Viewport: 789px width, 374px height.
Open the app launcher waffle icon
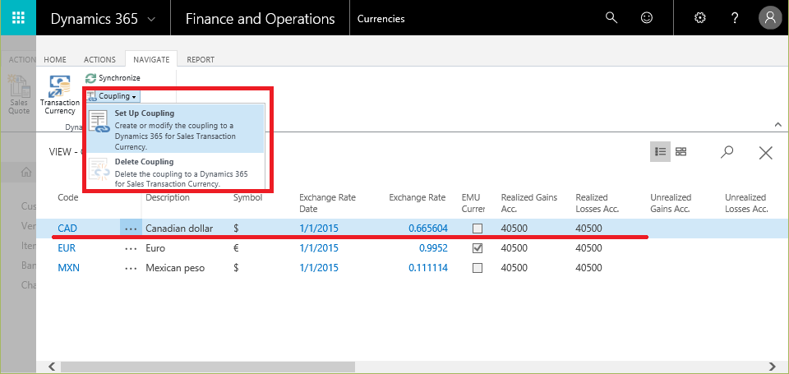[x=18, y=17]
